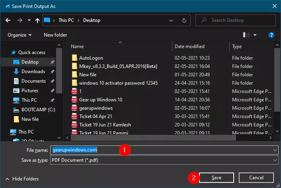
Task: Click the date 02-05-2021 16:07
Action: click(192, 108)
